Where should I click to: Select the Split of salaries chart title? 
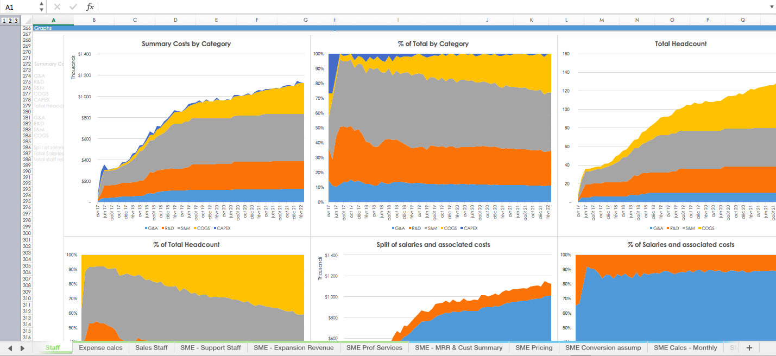point(433,245)
